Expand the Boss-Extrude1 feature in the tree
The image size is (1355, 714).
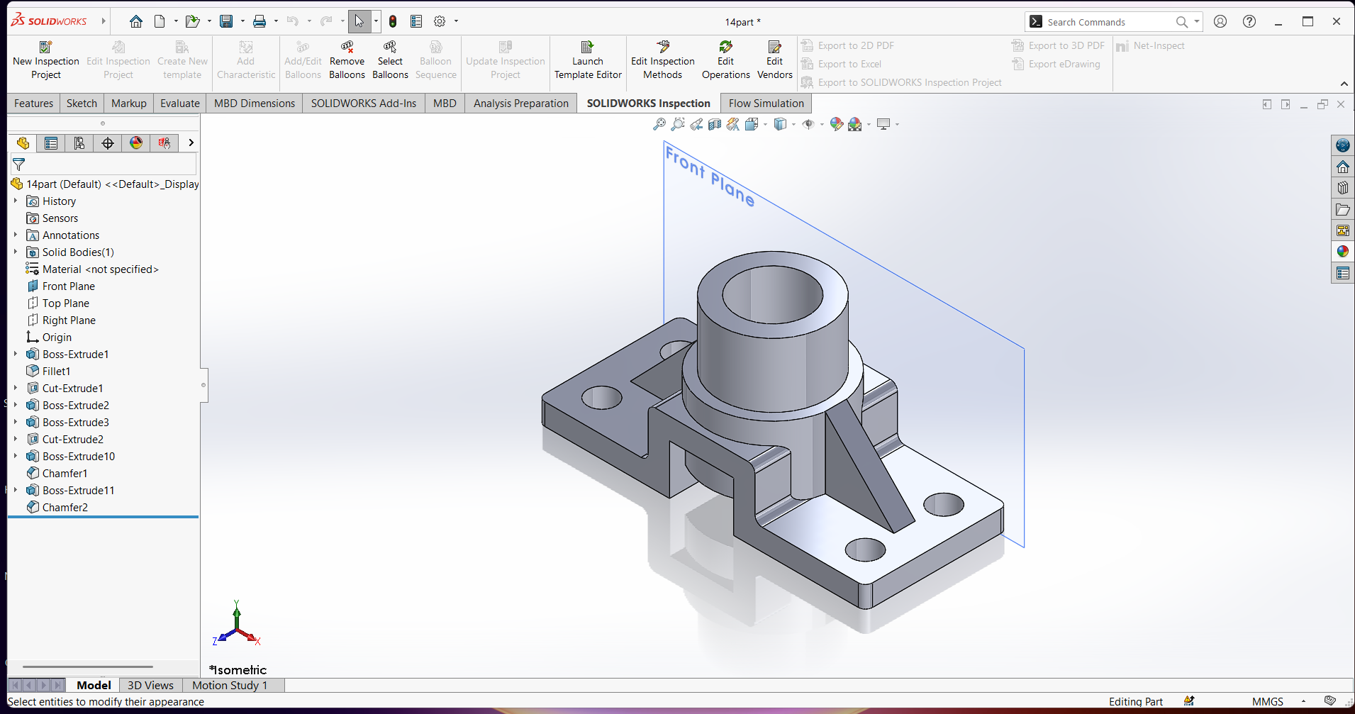point(16,354)
